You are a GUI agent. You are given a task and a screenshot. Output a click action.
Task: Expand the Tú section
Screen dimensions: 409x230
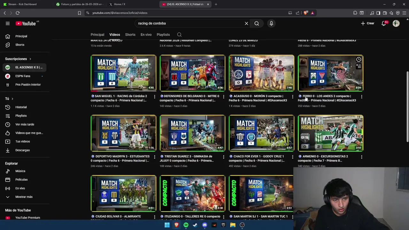point(9,99)
